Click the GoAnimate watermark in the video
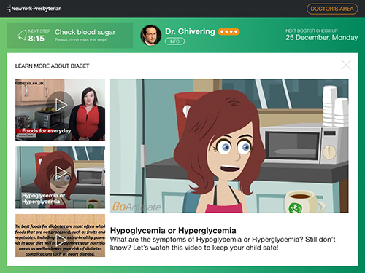 pyautogui.click(x=137, y=207)
